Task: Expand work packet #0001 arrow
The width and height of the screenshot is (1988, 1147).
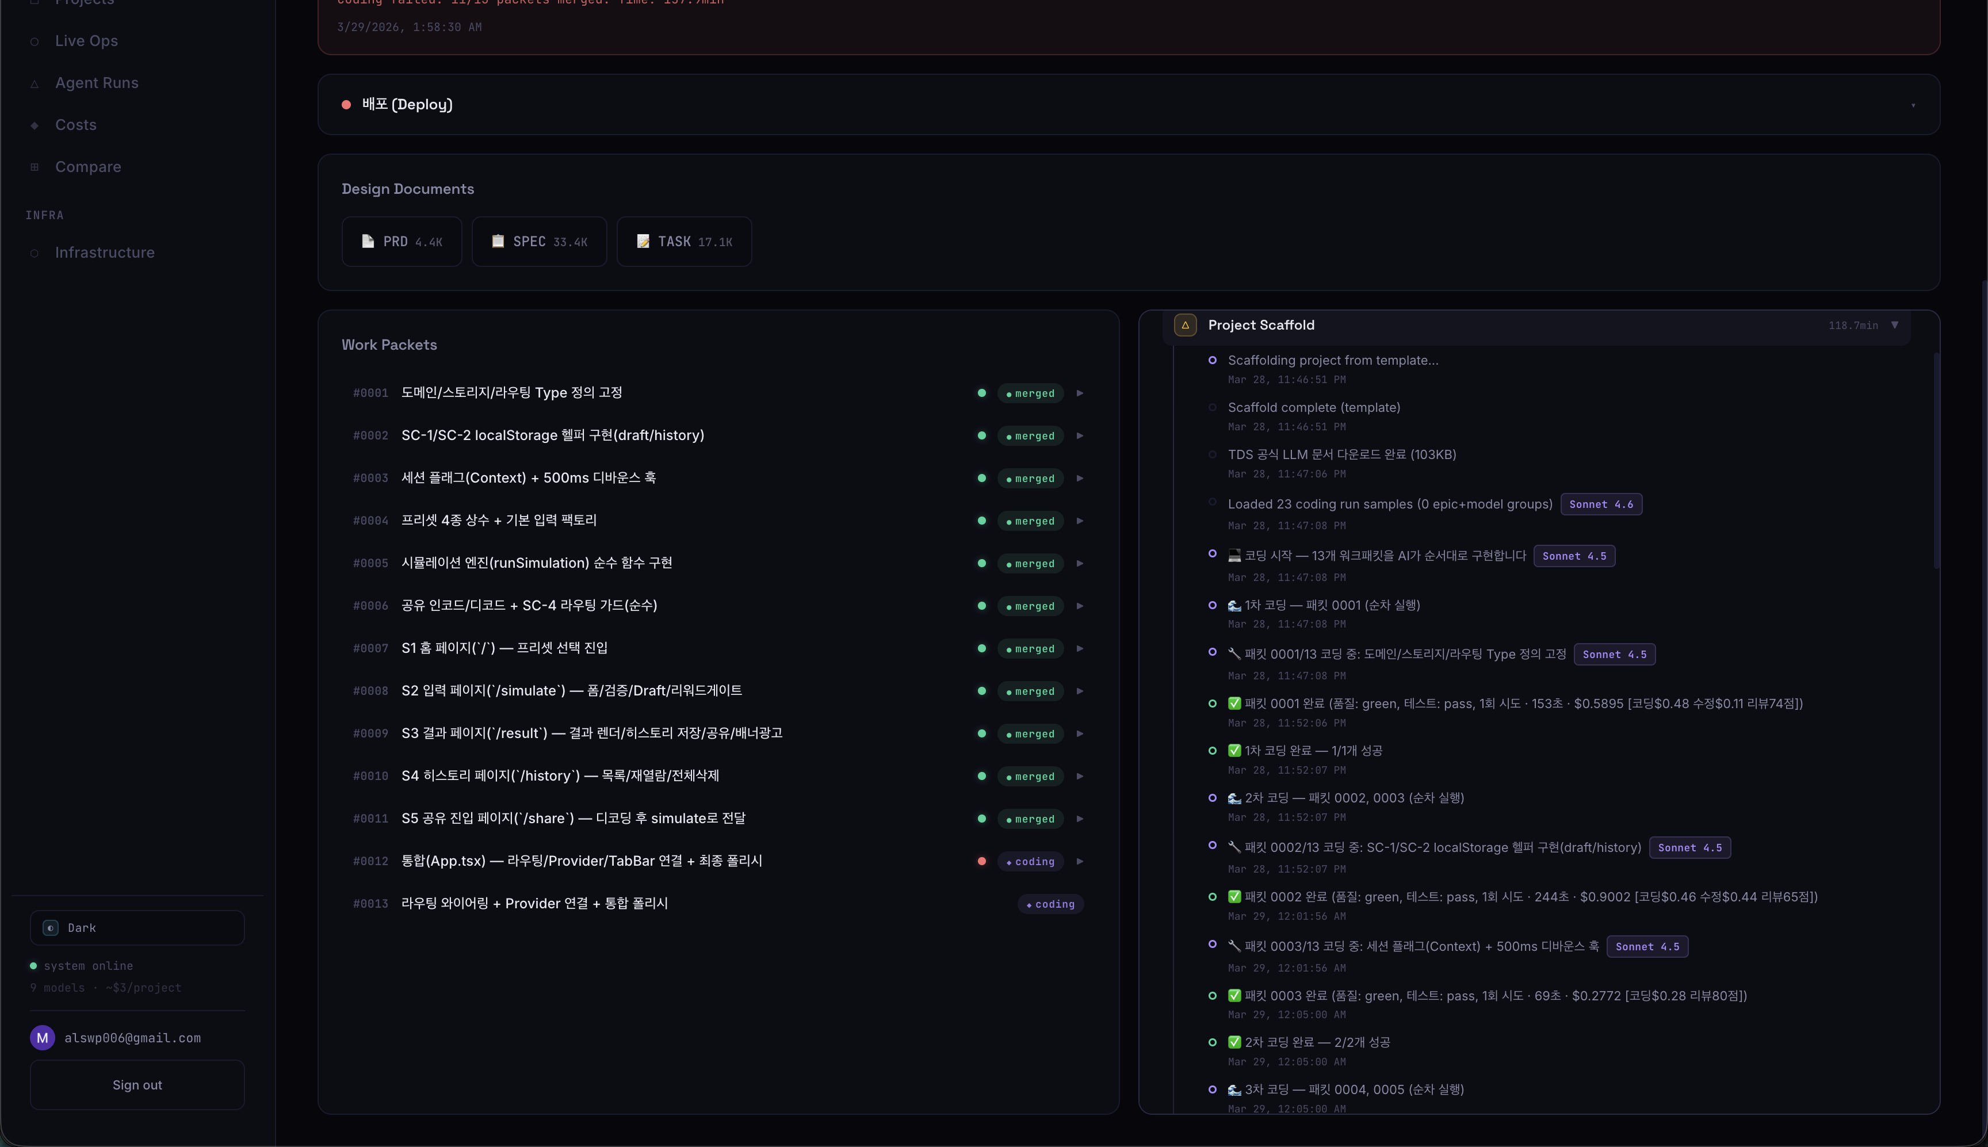Action: click(x=1080, y=393)
